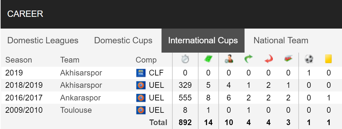Click the FIFA CLF competition logo
Screen dimensions: 342x129
(x=141, y=73)
